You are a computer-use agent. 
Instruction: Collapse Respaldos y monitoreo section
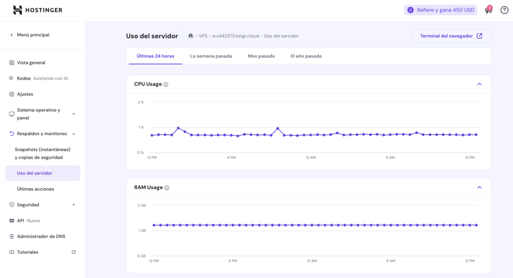[x=74, y=134]
